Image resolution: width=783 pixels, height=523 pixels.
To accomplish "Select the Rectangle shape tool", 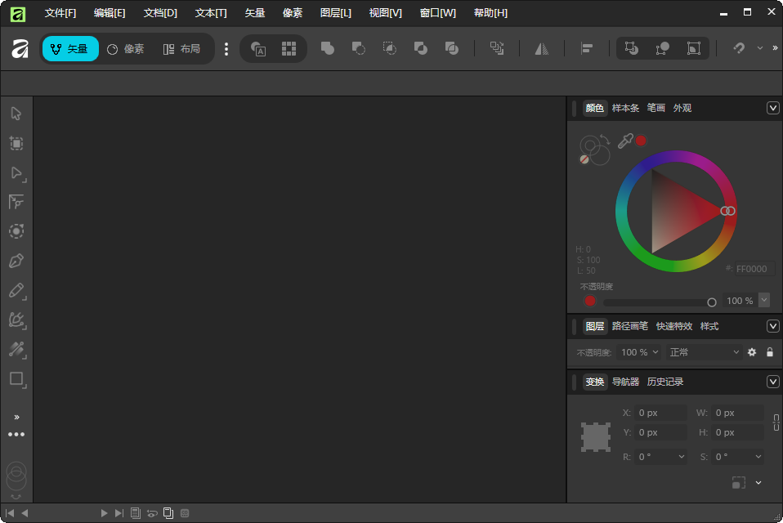I will tap(16, 379).
